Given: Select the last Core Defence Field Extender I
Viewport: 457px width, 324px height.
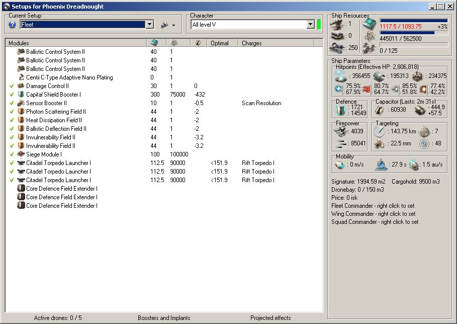Looking at the screenshot, I should (x=164, y=206).
